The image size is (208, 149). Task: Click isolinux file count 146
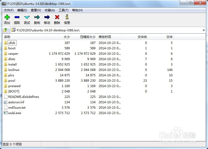(170, 70)
